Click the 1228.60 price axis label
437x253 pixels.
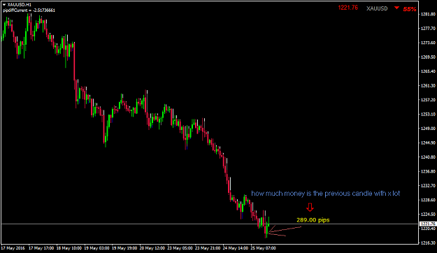429,200
